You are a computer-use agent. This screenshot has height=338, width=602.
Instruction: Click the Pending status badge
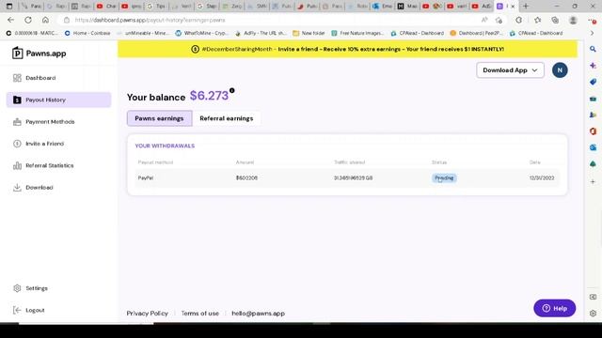tap(444, 177)
